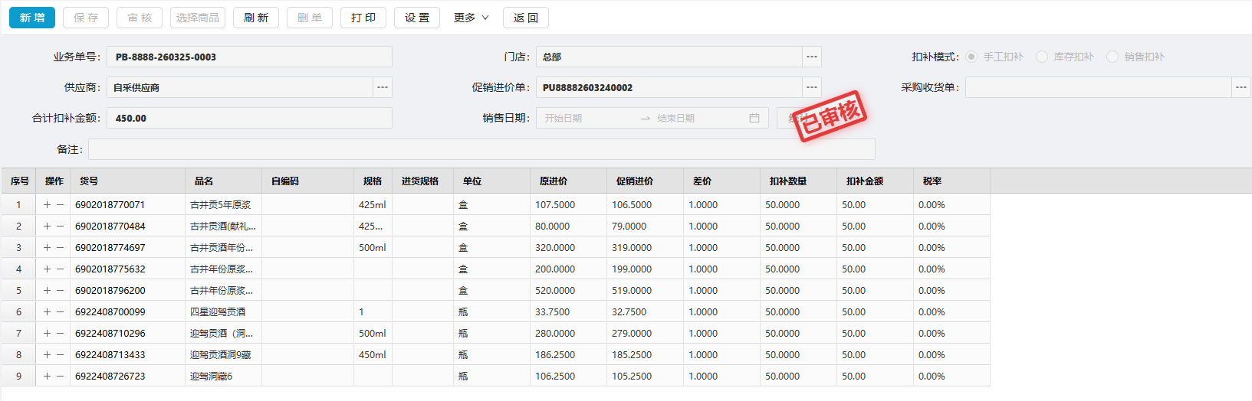Click the 扣补金额 column header
The image size is (1252, 401).
coord(865,181)
